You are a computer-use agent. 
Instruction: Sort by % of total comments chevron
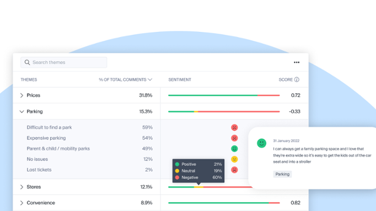pos(150,79)
